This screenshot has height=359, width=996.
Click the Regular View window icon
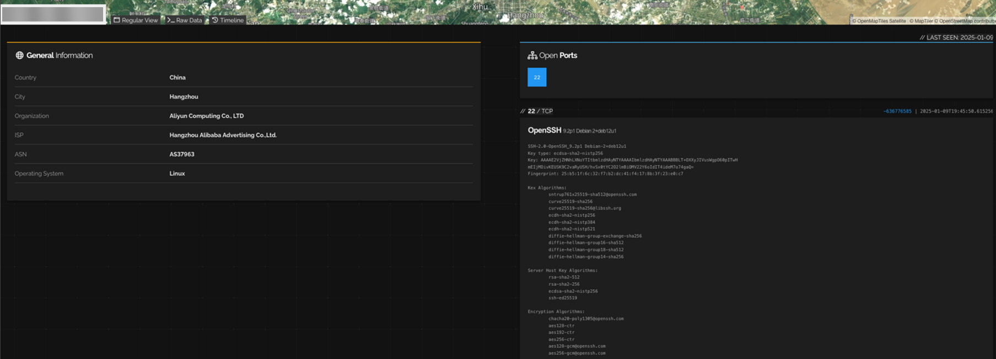coord(116,20)
